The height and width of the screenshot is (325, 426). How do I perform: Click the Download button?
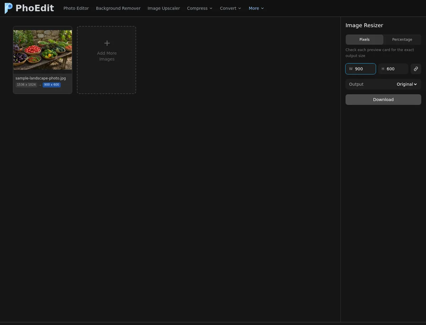pos(383,100)
